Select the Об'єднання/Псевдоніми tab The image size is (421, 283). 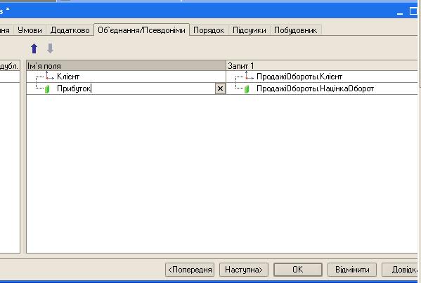141,29
